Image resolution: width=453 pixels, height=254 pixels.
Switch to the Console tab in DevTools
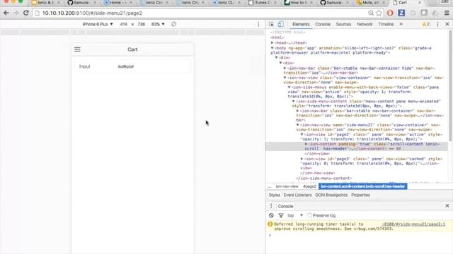(323, 25)
